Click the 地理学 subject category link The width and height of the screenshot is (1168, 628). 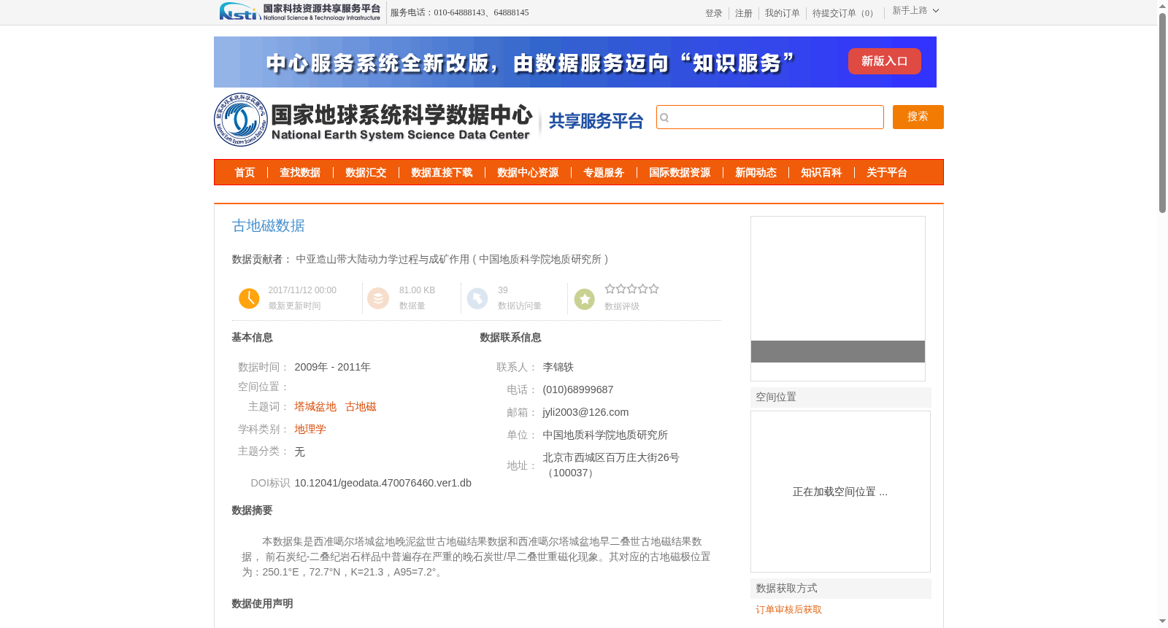310,429
